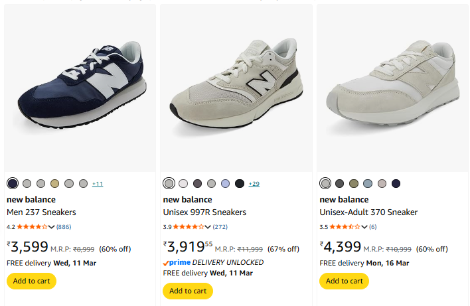Select the white swatch for 997R Sneakers

click(183, 183)
